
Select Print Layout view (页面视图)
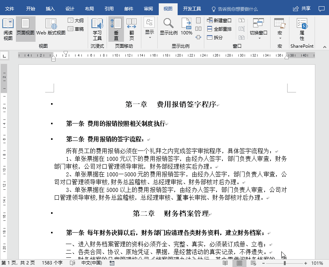click(x=26, y=29)
